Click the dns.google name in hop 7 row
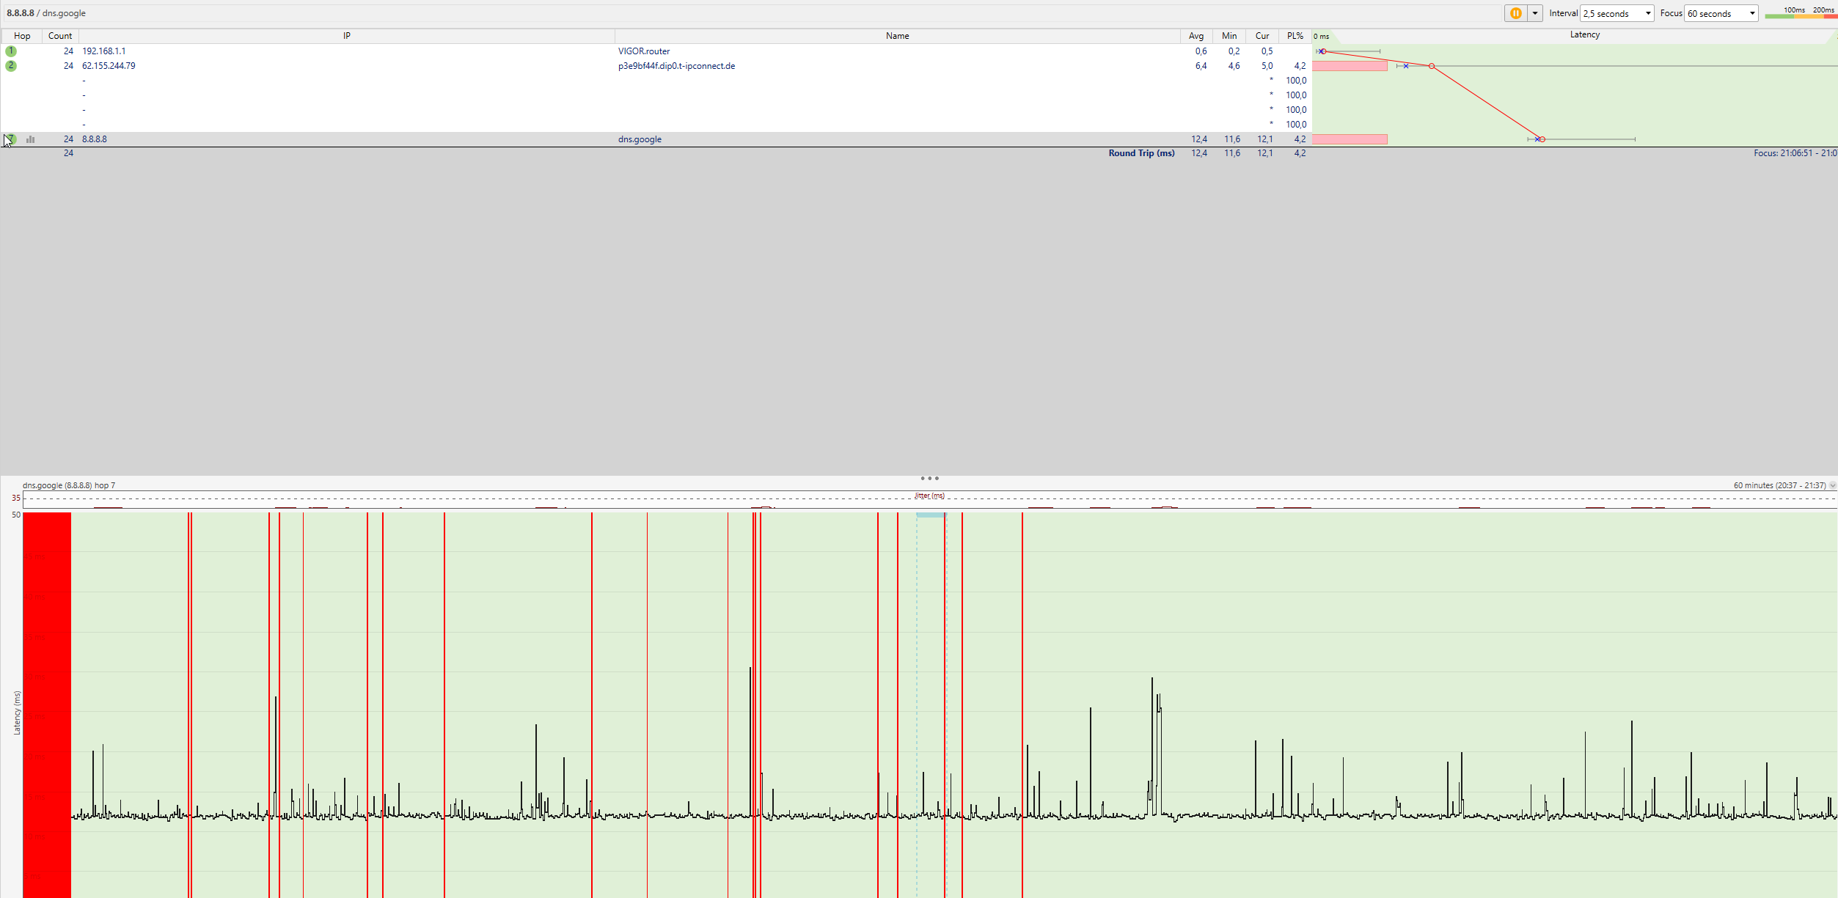The image size is (1838, 898). click(x=640, y=139)
